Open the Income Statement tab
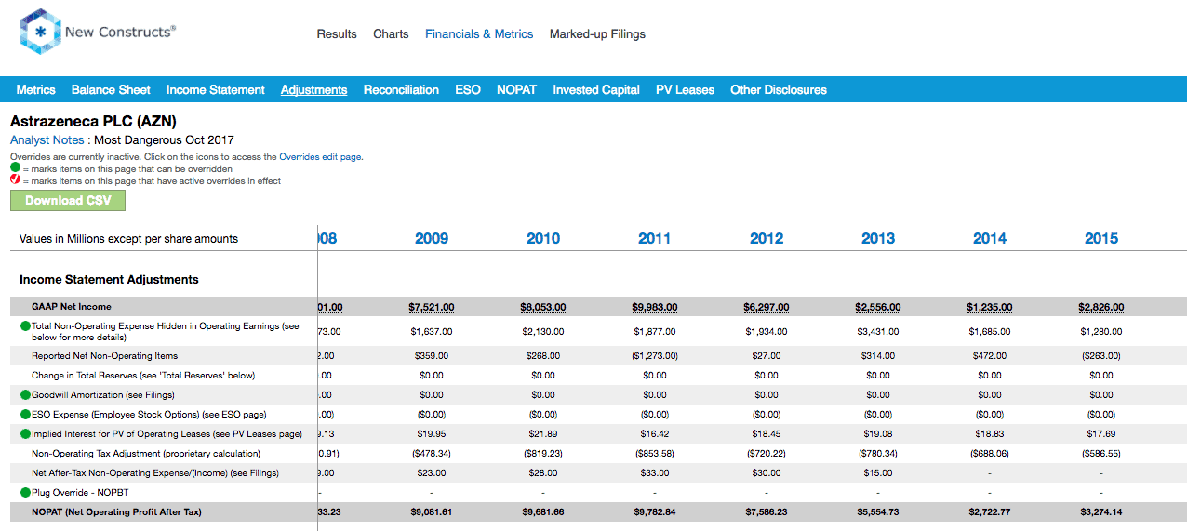Image resolution: width=1187 pixels, height=531 pixels. tap(216, 90)
